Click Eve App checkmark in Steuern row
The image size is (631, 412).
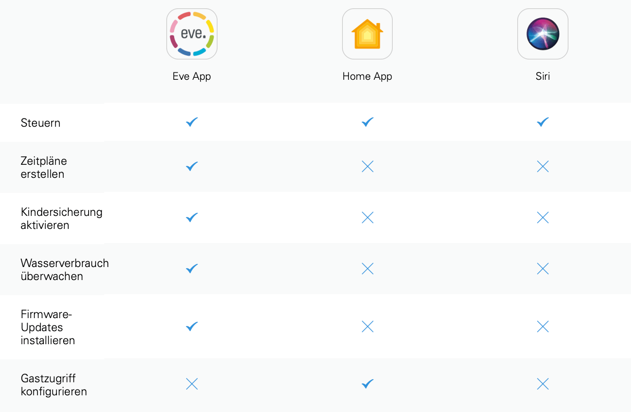point(192,122)
